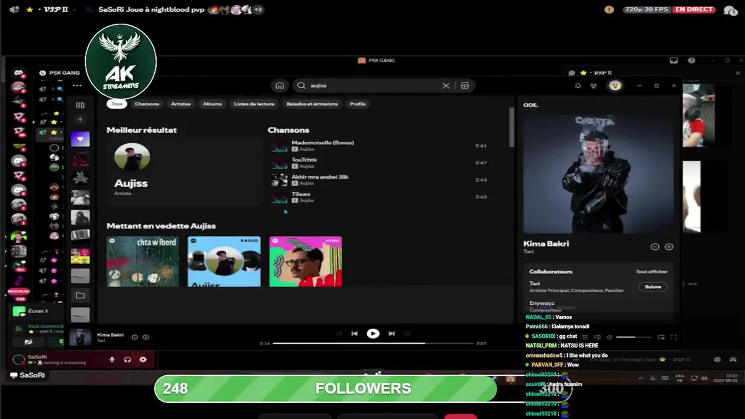
Task: Open Spotify mini player icon
Action: (661, 337)
